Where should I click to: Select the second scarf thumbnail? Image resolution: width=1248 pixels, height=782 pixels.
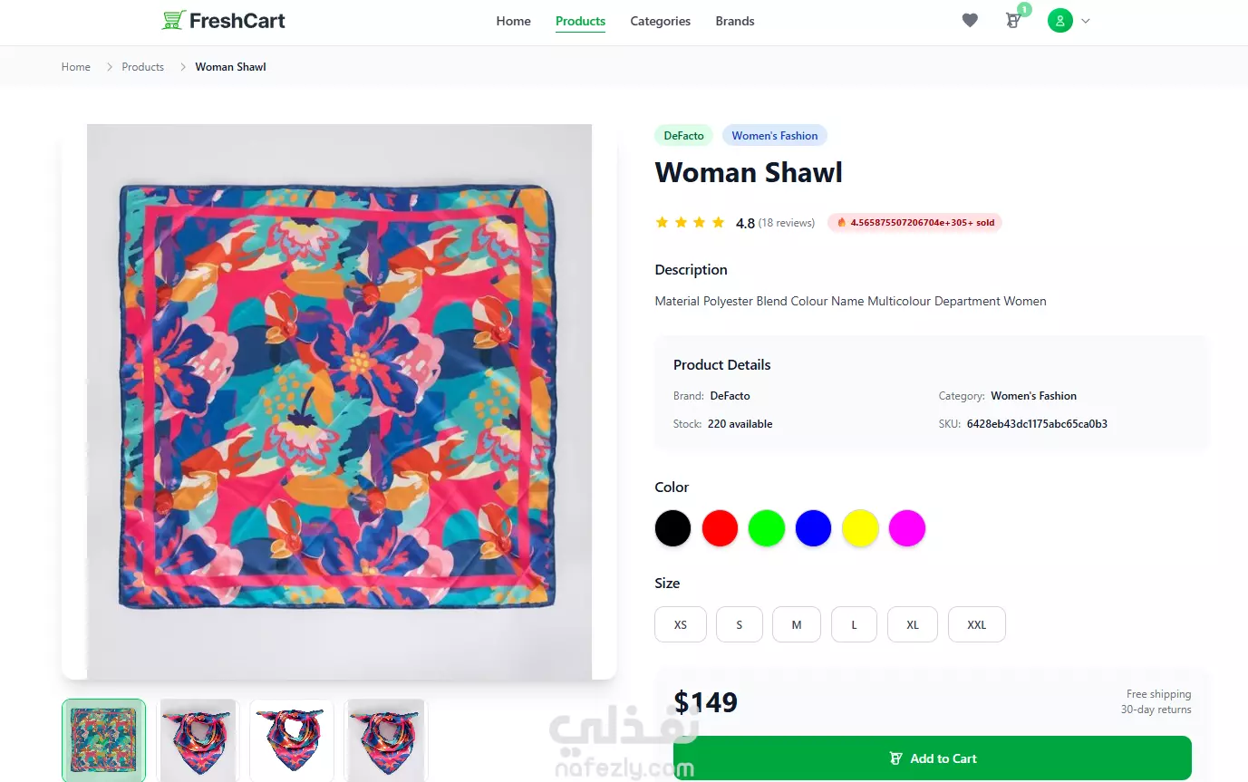198,739
